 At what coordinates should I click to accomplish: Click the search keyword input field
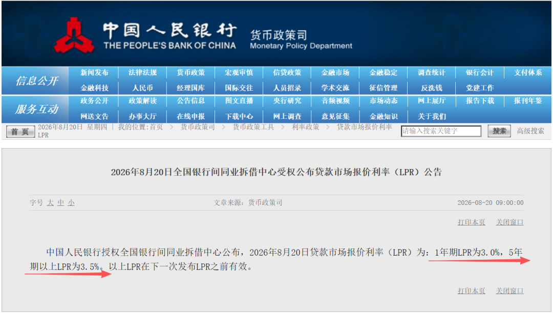pyautogui.click(x=441, y=131)
